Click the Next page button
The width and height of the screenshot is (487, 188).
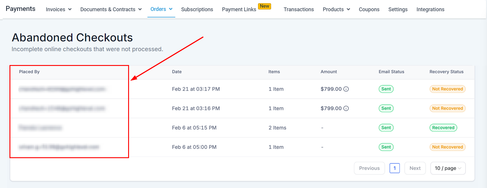[415, 168]
